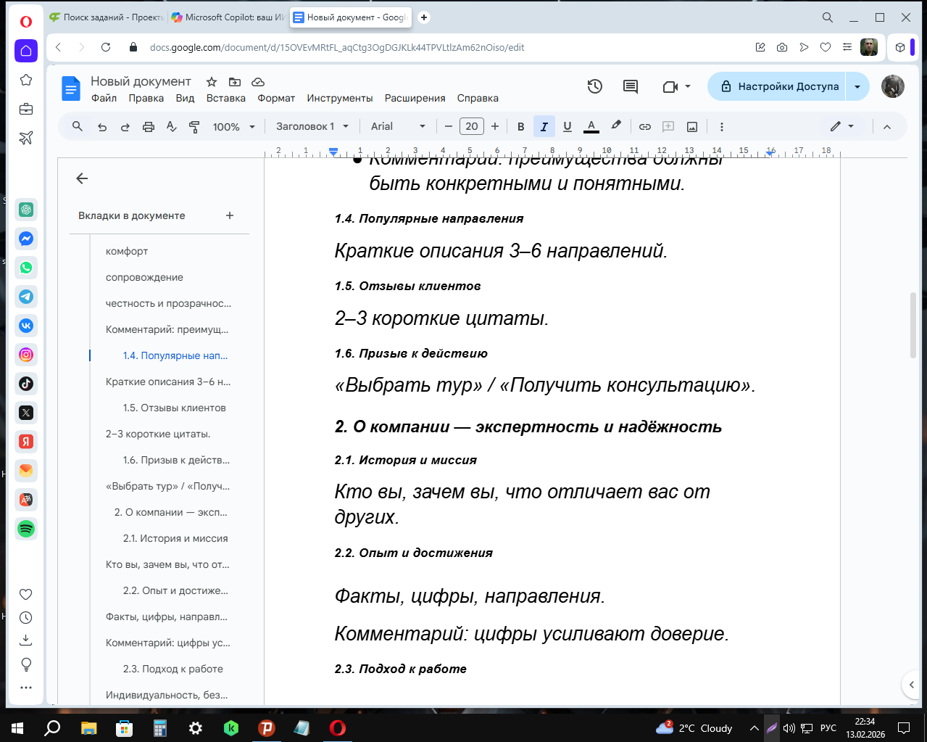The width and height of the screenshot is (927, 742).
Task: Open version history via the clock icon
Action: click(594, 86)
